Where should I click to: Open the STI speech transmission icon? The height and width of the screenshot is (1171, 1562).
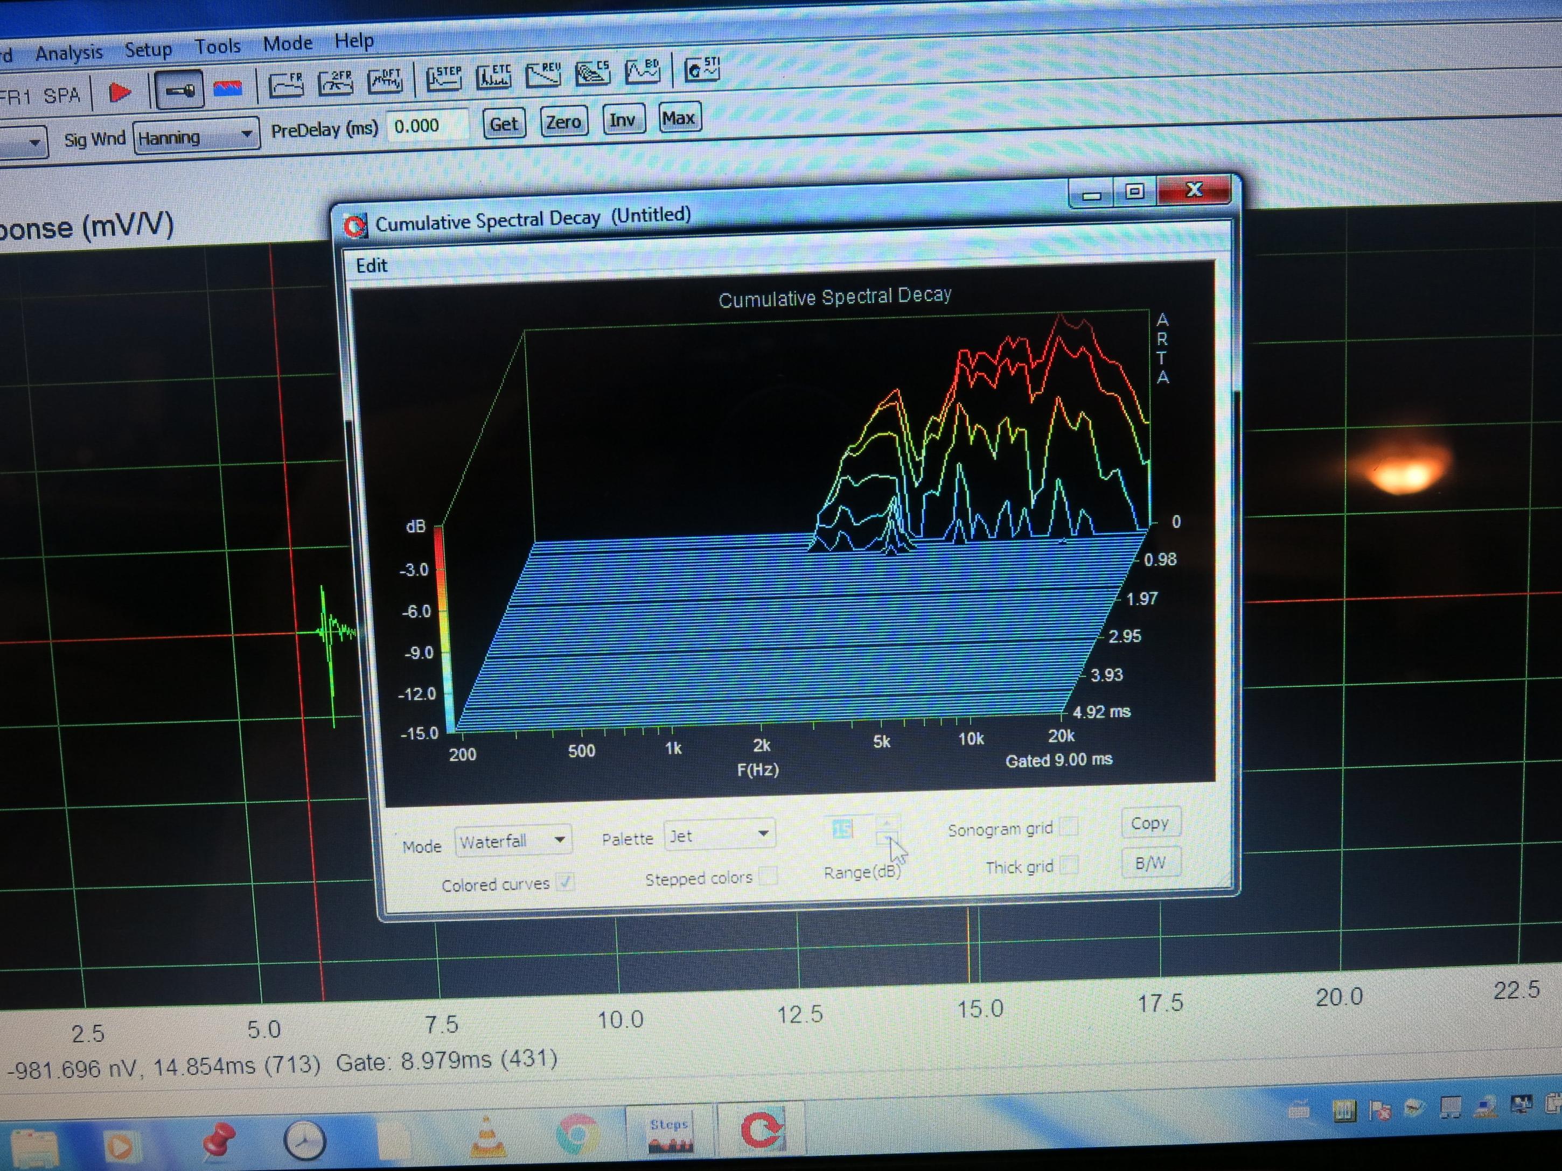click(702, 70)
